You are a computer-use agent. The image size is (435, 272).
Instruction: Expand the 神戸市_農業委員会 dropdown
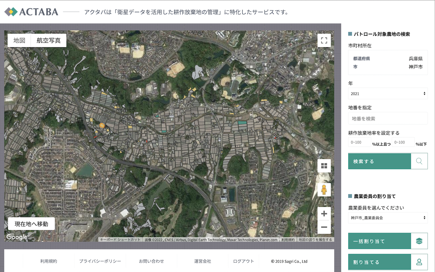[388, 218]
